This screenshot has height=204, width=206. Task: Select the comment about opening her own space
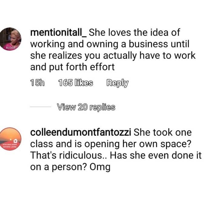pos(116,150)
